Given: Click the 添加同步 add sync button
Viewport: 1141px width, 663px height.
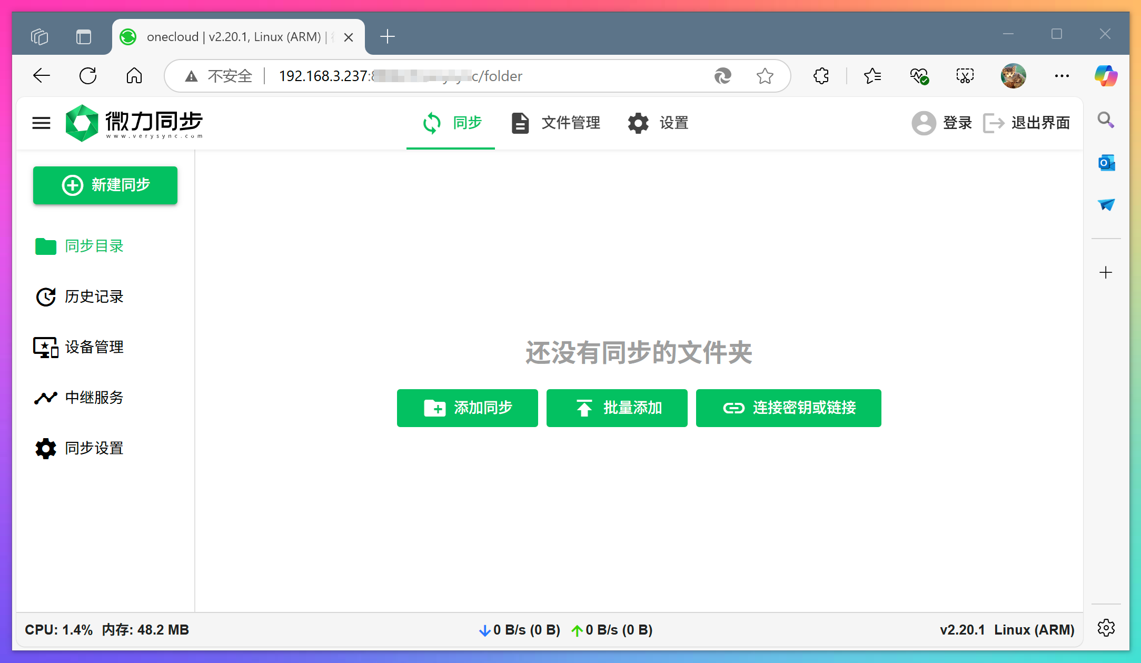Looking at the screenshot, I should pos(467,408).
